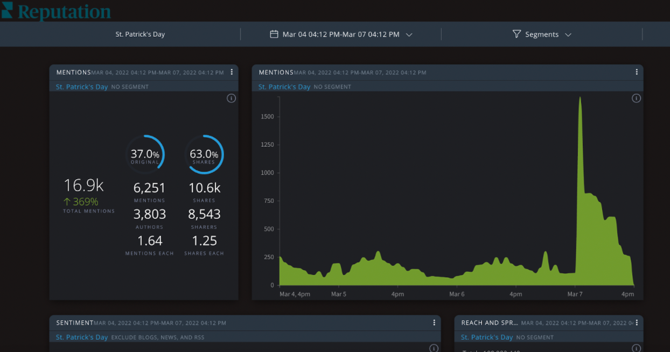Show info for Reach and Spread card

[x=636, y=348]
